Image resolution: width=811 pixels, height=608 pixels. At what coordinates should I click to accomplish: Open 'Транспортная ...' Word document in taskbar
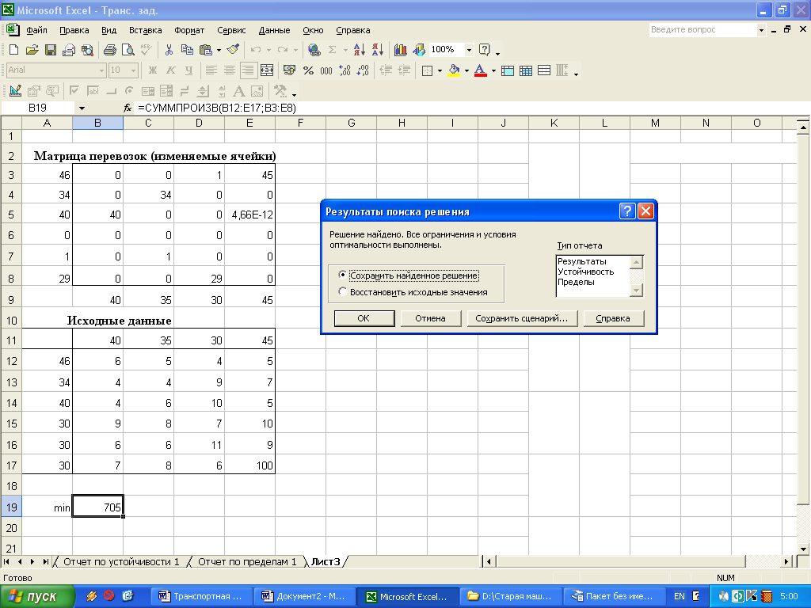(200, 597)
